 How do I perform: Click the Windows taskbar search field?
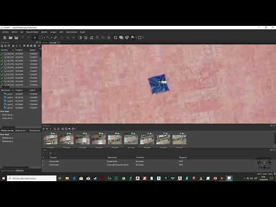[x=32, y=178]
